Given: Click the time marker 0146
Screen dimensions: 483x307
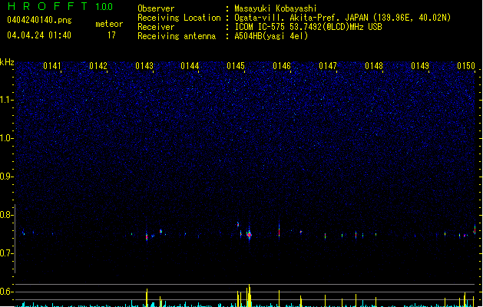Looking at the screenshot, I should pyautogui.click(x=282, y=66).
